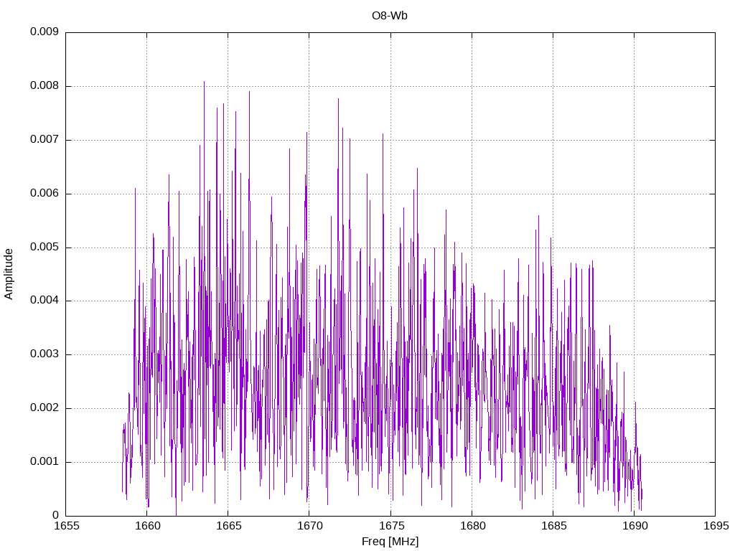735x551 pixels.
Task: Click the 1665 x-axis tick label
Action: pyautogui.click(x=229, y=526)
